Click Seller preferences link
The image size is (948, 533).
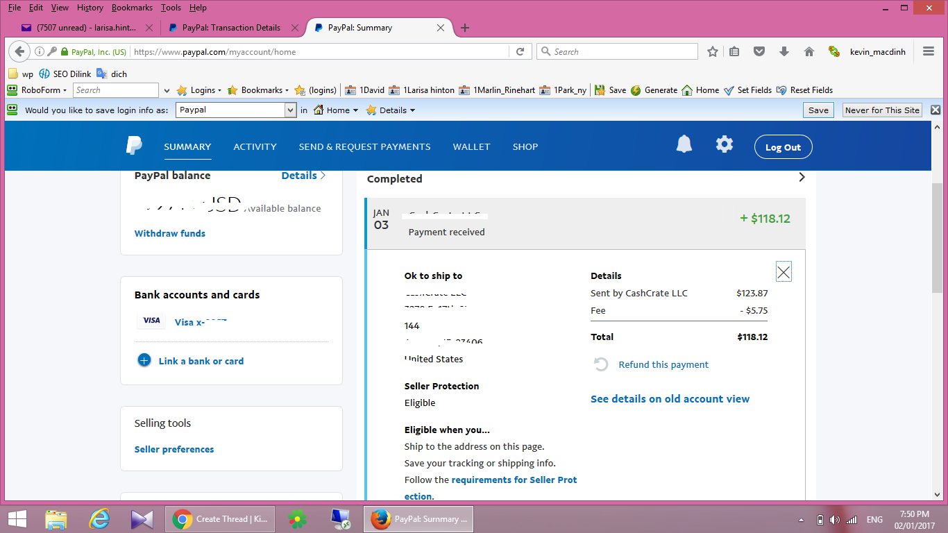click(174, 449)
